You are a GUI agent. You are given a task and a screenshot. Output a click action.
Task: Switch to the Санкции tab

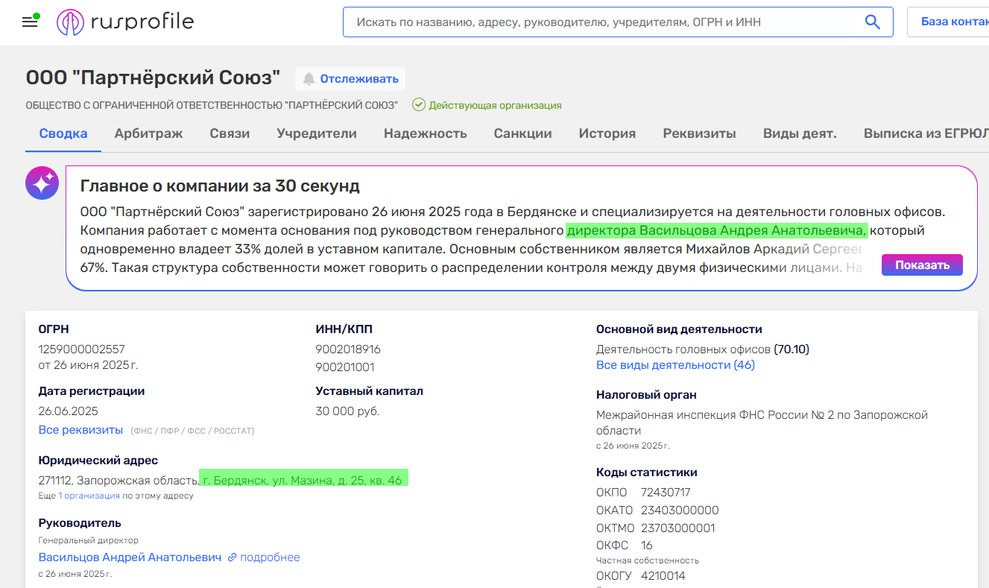[522, 133]
